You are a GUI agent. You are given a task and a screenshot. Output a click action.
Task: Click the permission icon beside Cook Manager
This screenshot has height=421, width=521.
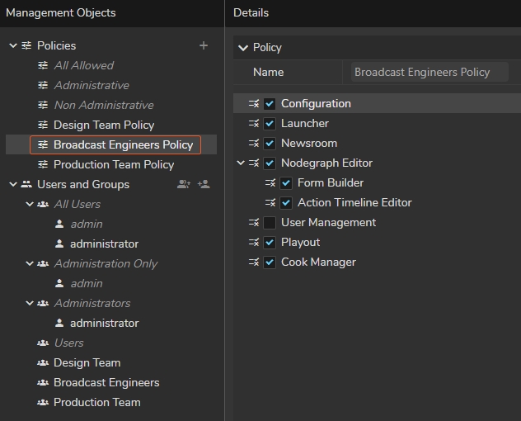(x=254, y=263)
